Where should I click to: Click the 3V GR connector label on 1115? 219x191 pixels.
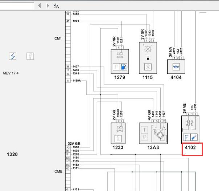coord(142,34)
